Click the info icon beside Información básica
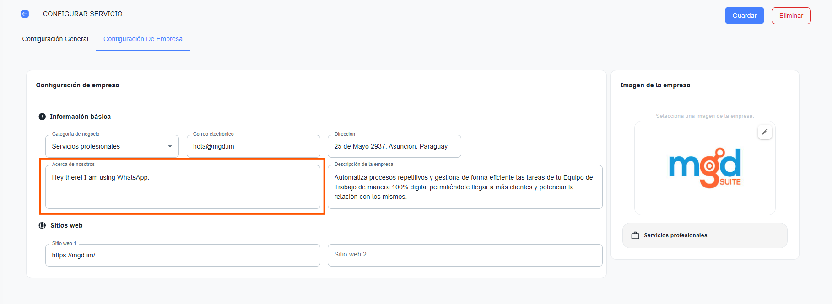832x304 pixels. pyautogui.click(x=42, y=117)
